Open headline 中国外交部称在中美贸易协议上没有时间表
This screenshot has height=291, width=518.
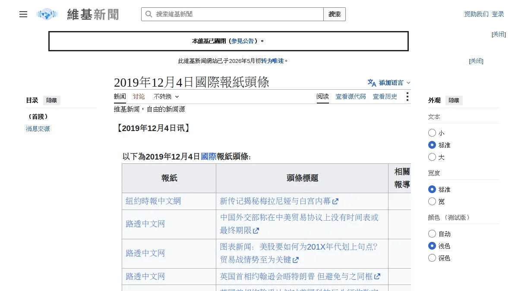tap(299, 224)
